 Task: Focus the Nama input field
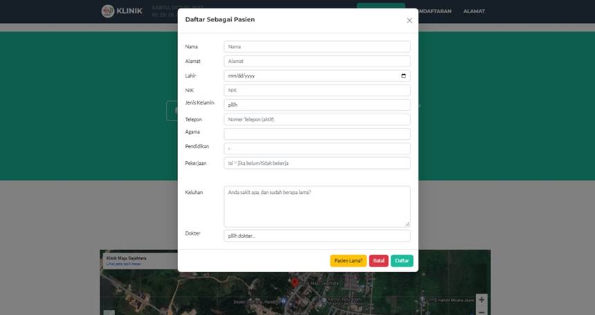click(317, 47)
